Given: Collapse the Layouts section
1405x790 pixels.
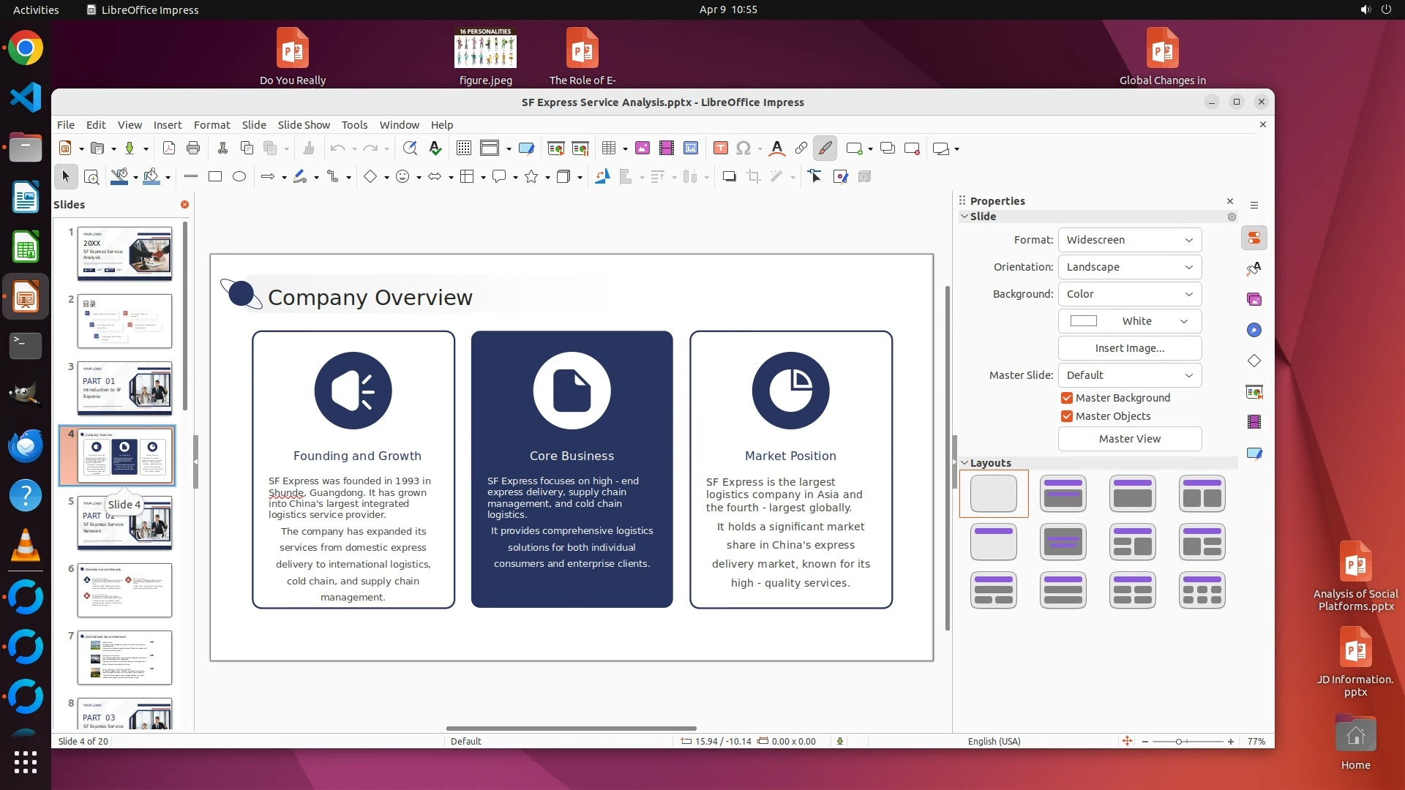Looking at the screenshot, I should [x=965, y=463].
